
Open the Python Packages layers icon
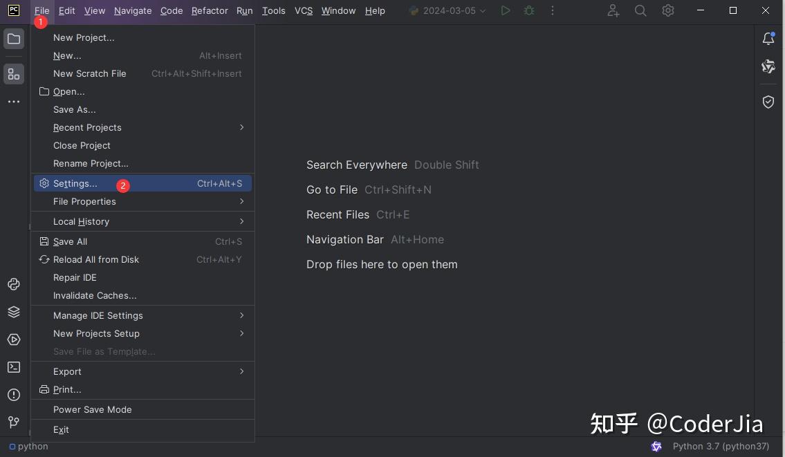[x=14, y=312]
